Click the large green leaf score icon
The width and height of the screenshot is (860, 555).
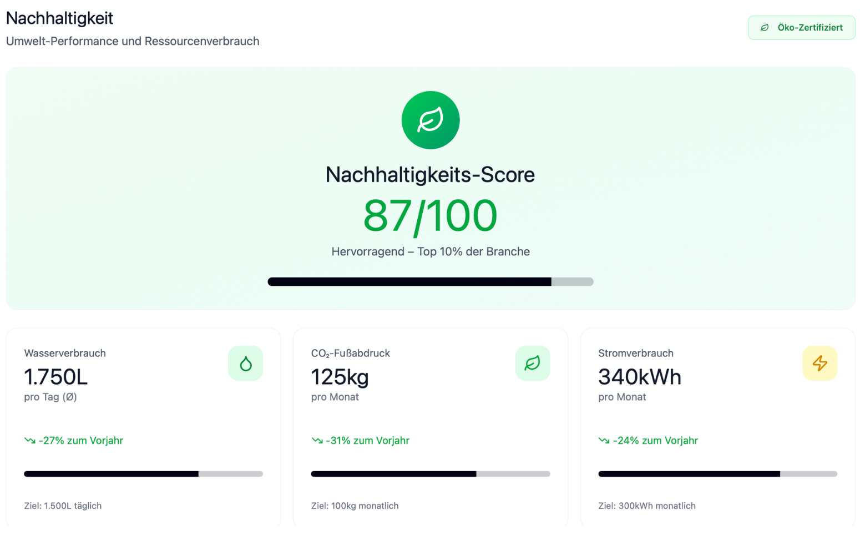point(430,120)
